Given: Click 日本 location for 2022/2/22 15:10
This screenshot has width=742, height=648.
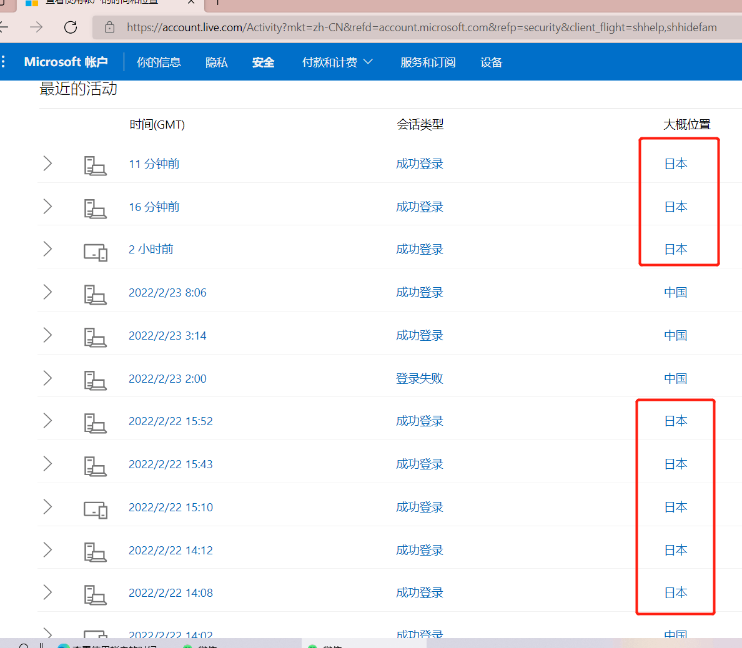Looking at the screenshot, I should coord(675,507).
